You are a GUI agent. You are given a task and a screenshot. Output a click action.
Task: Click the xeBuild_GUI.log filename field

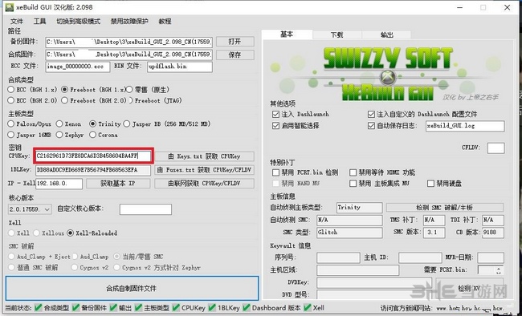[x=465, y=126]
